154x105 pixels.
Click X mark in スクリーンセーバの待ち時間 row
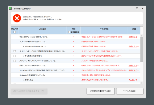point(74,51)
